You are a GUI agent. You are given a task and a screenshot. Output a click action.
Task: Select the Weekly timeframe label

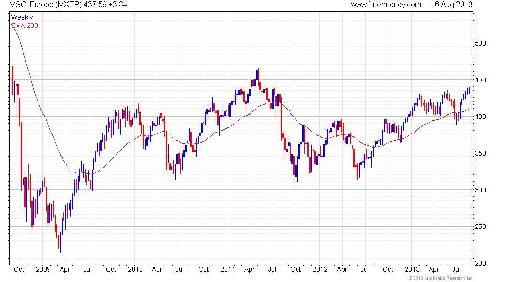pyautogui.click(x=22, y=17)
